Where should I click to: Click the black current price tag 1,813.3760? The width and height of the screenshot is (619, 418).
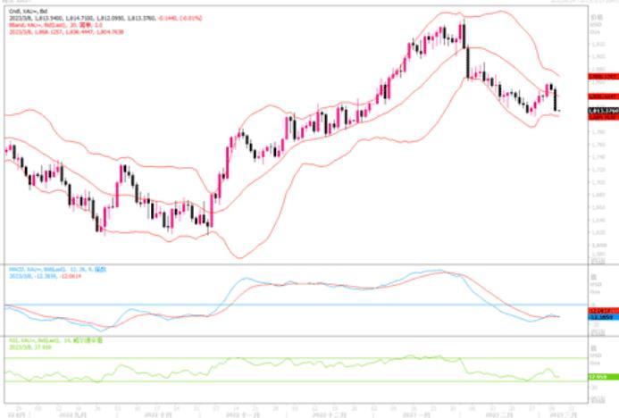pos(601,112)
